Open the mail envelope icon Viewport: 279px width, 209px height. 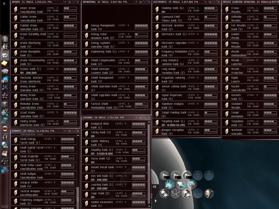click(5, 55)
